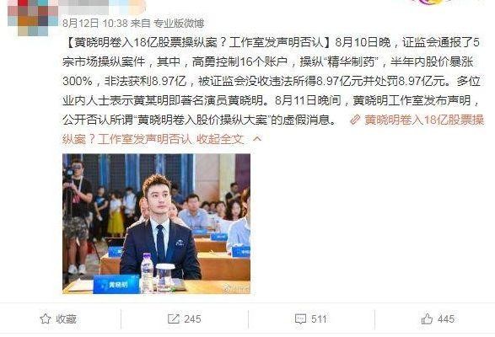
Task: Click the comment speech bubble icon
Action: point(300,319)
